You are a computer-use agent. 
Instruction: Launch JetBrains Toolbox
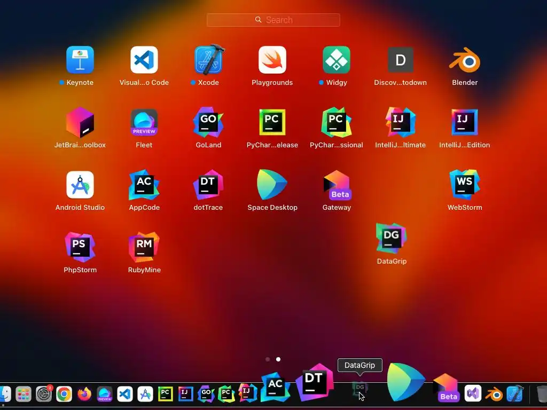pyautogui.click(x=80, y=122)
